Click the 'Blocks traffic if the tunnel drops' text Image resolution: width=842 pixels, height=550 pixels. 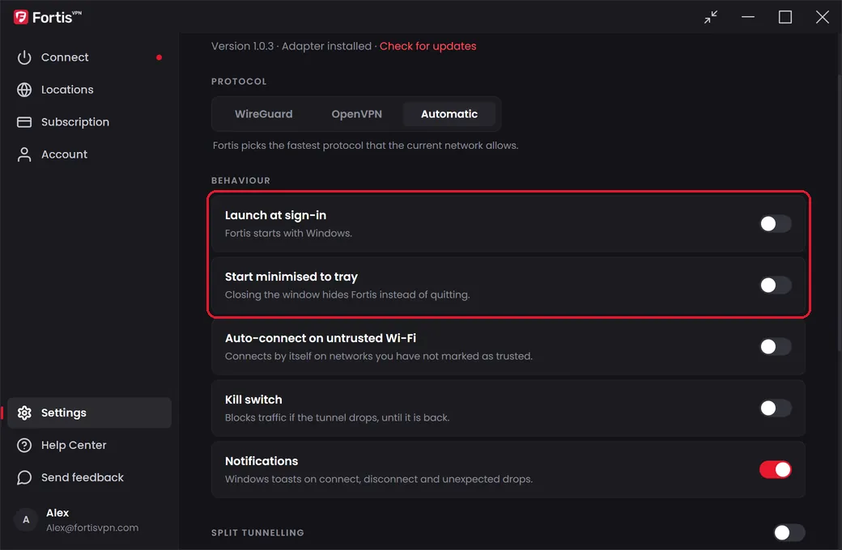338,417
